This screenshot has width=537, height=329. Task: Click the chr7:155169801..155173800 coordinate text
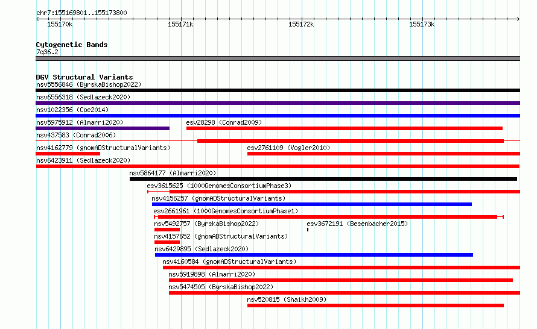(81, 13)
